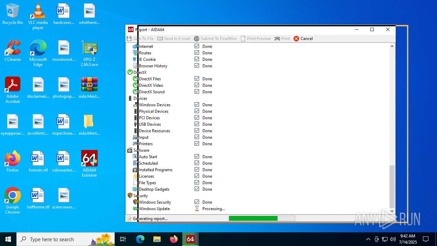Viewport: 437px width, 246px height.
Task: Click the scrollbar up arrow
Action: tap(392, 46)
